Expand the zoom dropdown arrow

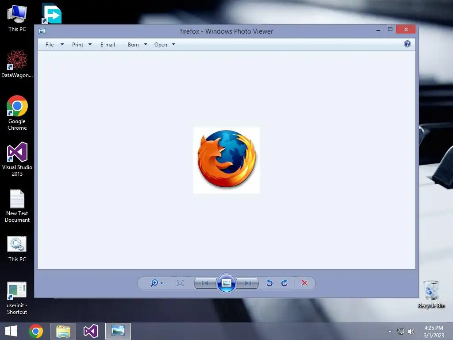162,283
